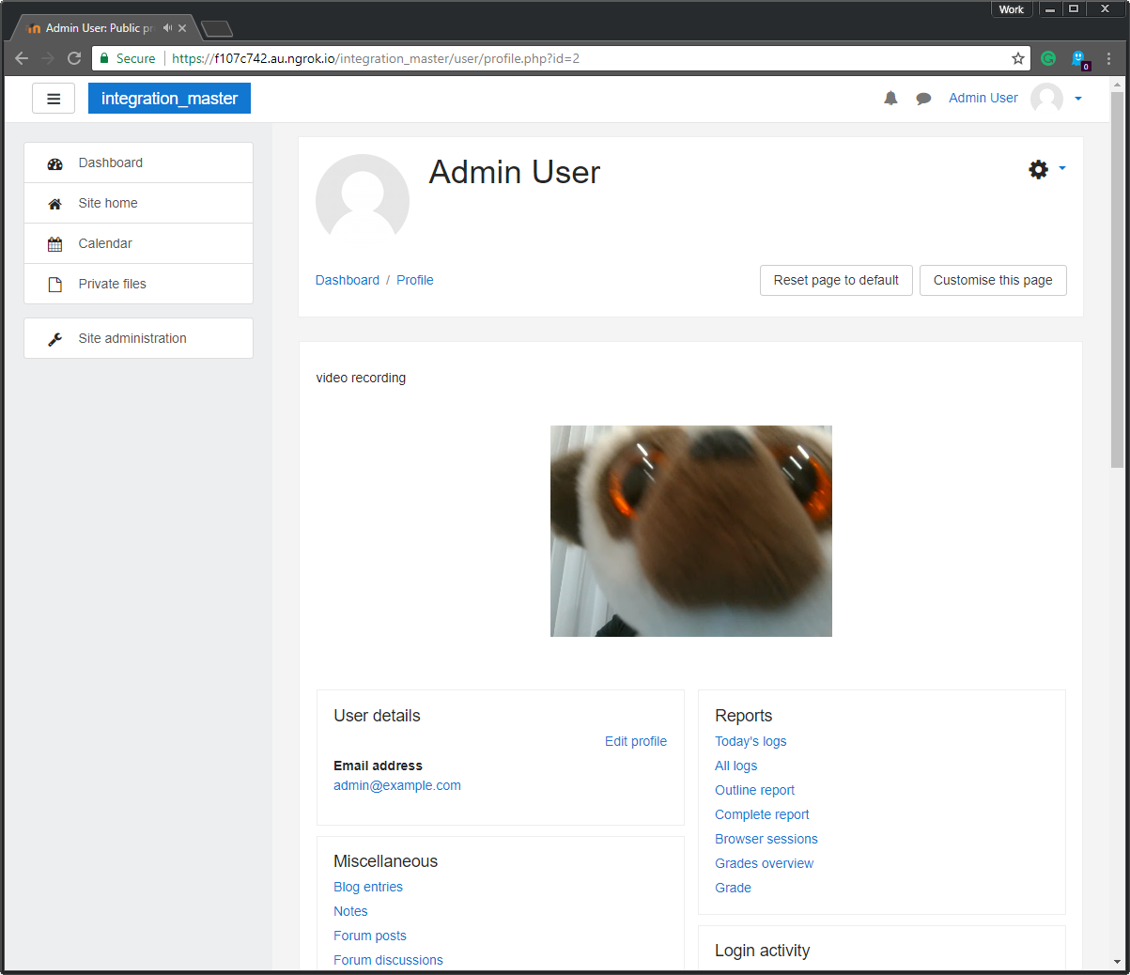Reload the page with refresh icon
The height and width of the screenshot is (975, 1130).
[x=74, y=58]
